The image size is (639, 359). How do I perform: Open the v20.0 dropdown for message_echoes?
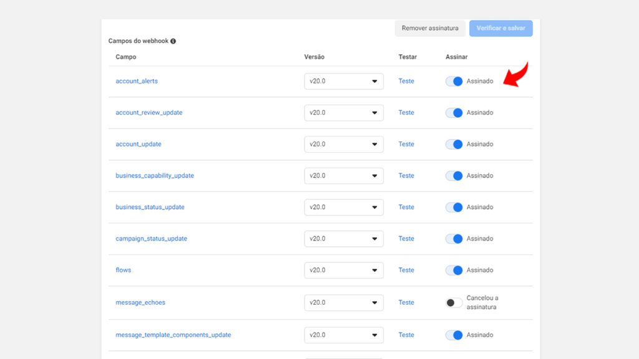[x=344, y=303]
